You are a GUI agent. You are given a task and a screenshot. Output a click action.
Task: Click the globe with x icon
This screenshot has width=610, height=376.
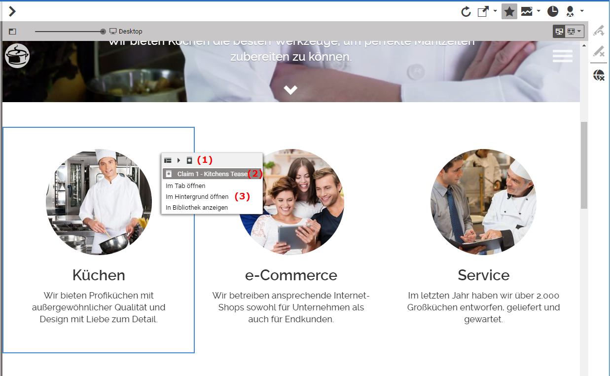599,75
